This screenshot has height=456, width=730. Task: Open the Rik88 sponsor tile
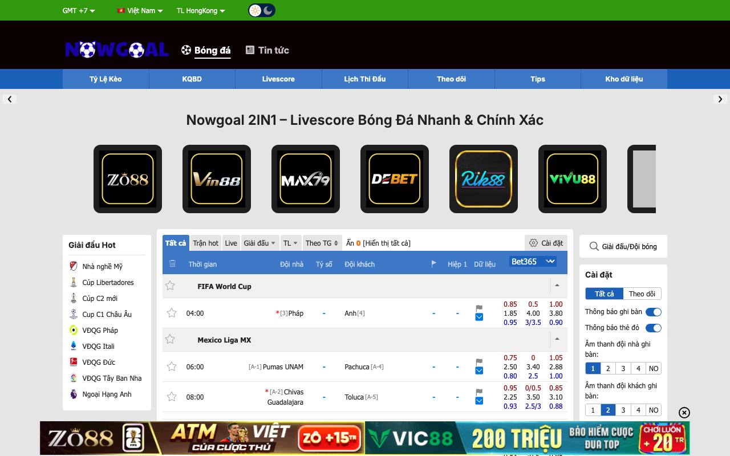[x=484, y=179]
